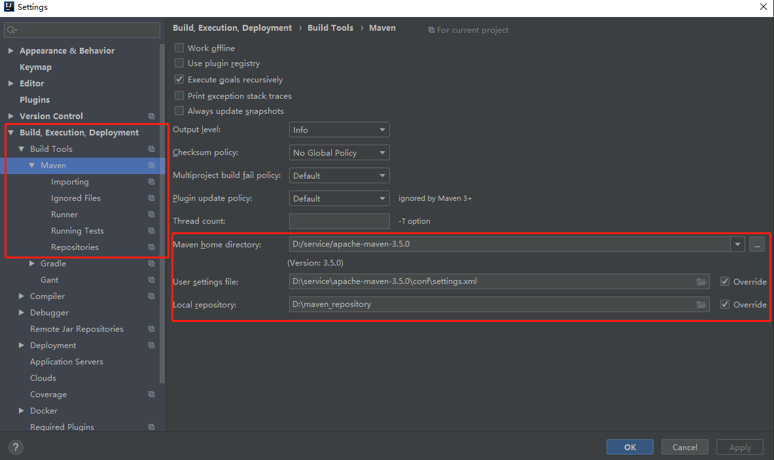Click project-level icon beside Compiler
774x460 pixels.
pos(152,296)
